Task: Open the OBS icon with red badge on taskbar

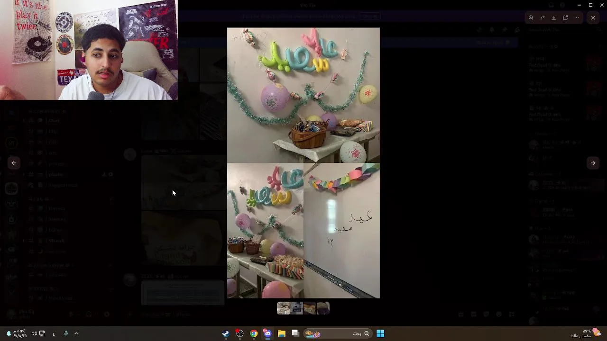Action: pyautogui.click(x=240, y=333)
